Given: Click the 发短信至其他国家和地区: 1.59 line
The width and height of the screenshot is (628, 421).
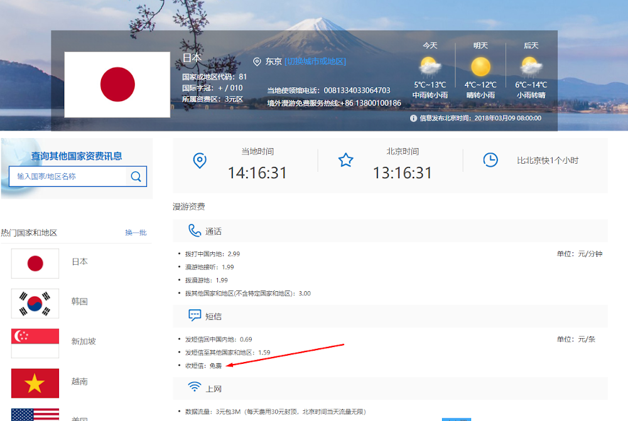Looking at the screenshot, I should (x=227, y=353).
